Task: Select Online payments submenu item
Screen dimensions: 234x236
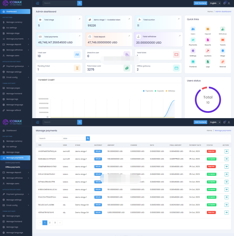Action: [x=13, y=163]
